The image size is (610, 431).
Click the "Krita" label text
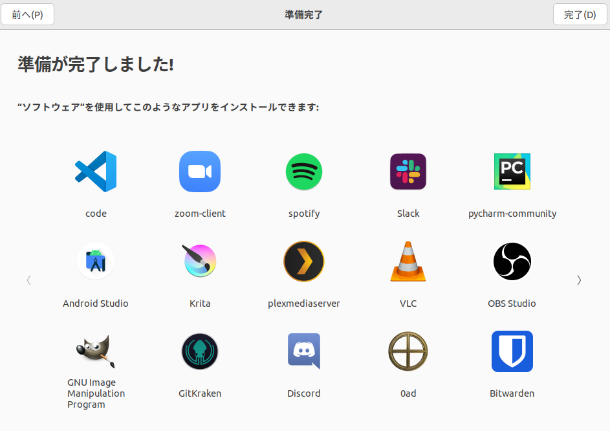click(x=200, y=304)
